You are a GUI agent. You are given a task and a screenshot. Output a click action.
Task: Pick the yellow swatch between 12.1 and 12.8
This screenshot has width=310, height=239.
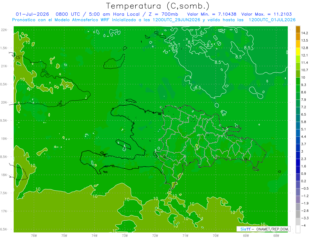coord(298,51)
